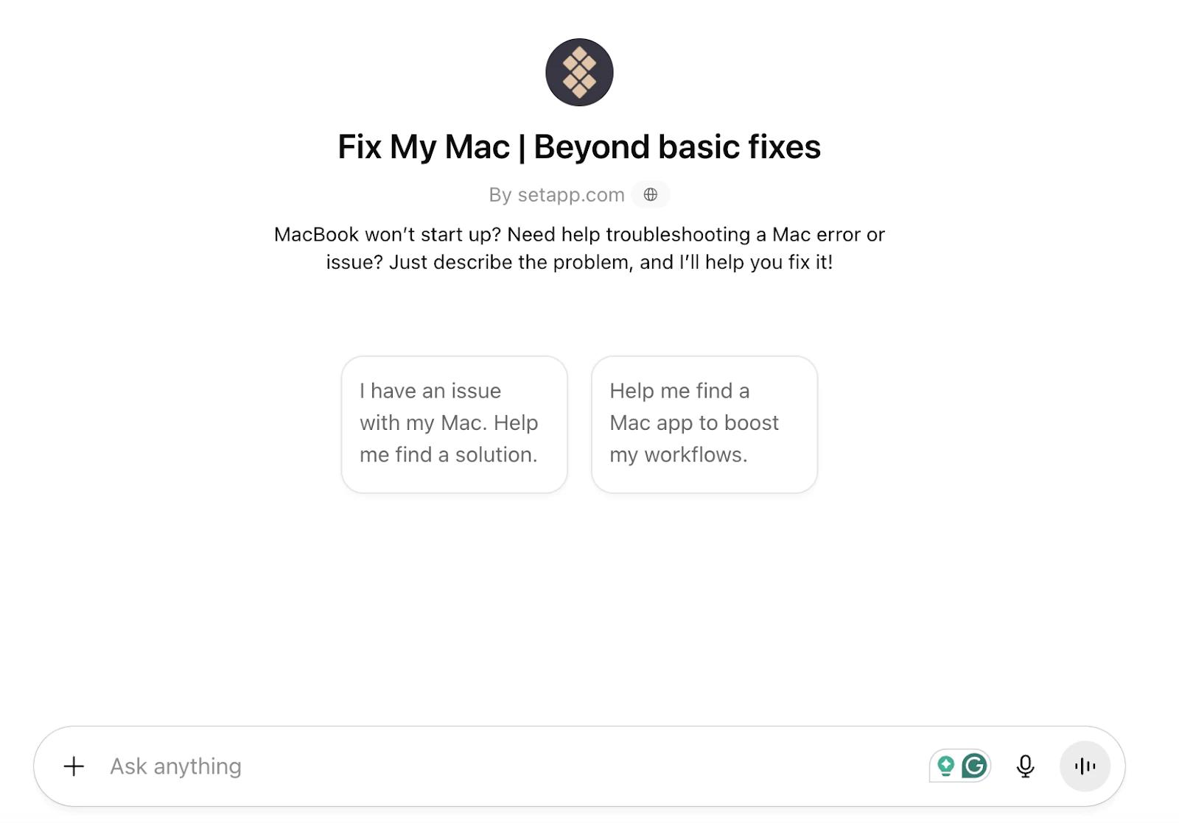The width and height of the screenshot is (1179, 823).
Task: Launch voice mode with the waveform button
Action: [1085, 766]
